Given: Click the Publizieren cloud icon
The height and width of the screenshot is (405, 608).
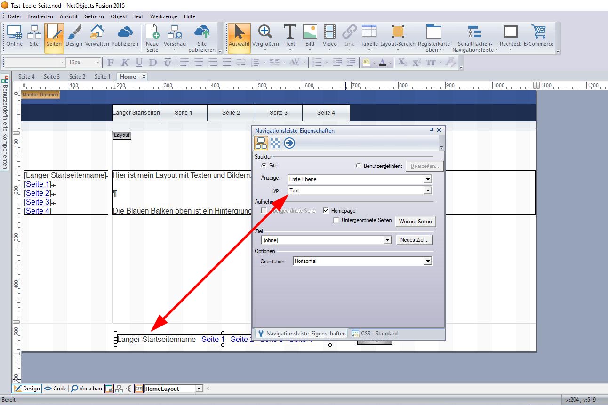Looking at the screenshot, I should pyautogui.click(x=125, y=36).
